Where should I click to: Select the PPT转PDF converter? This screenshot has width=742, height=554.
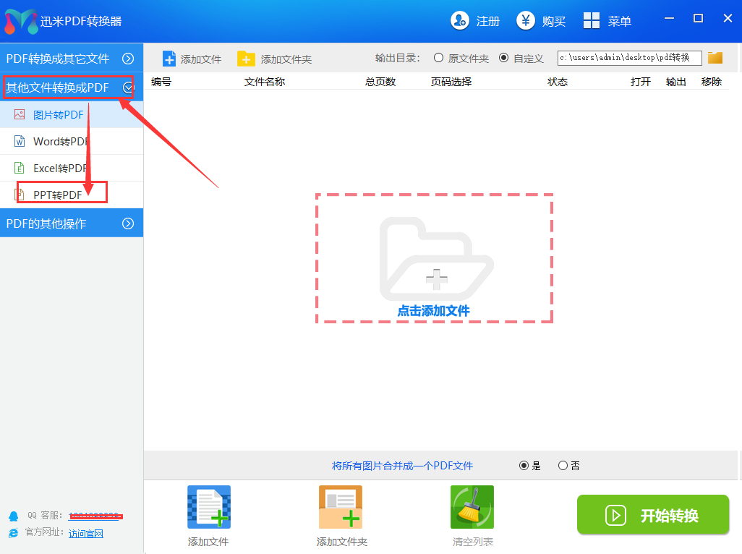click(56, 194)
